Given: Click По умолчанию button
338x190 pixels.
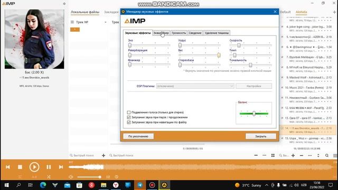Looking at the screenshot, I should [x=138, y=136].
